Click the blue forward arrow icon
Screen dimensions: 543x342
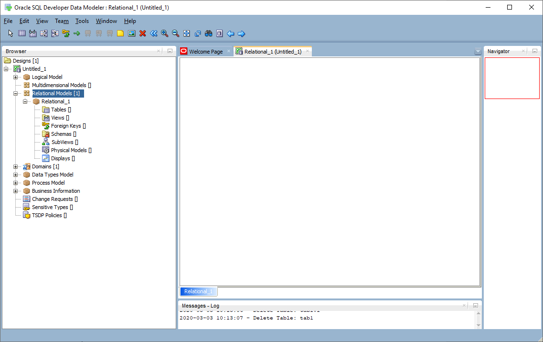point(242,33)
